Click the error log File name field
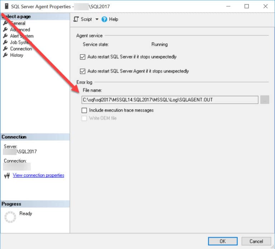 pyautogui.click(x=170, y=100)
